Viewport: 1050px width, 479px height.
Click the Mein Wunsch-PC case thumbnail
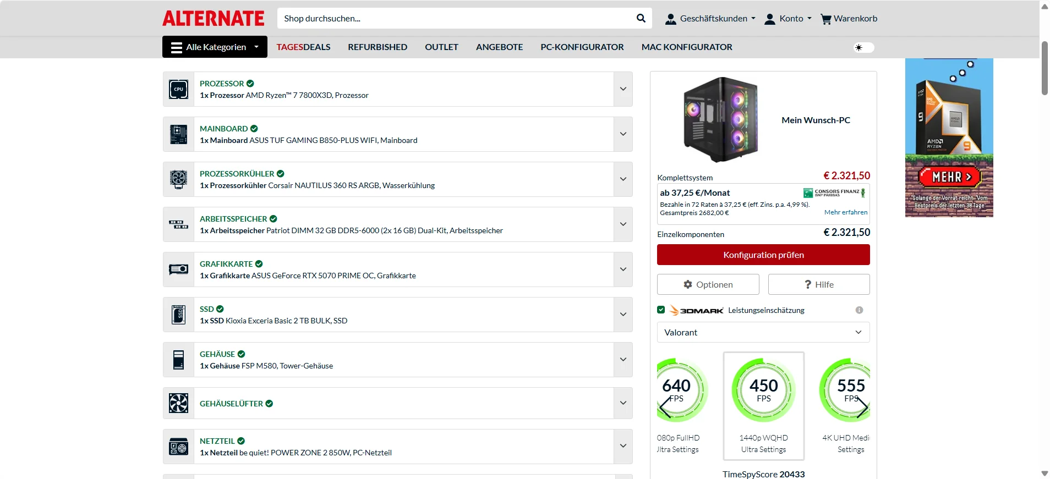click(721, 120)
